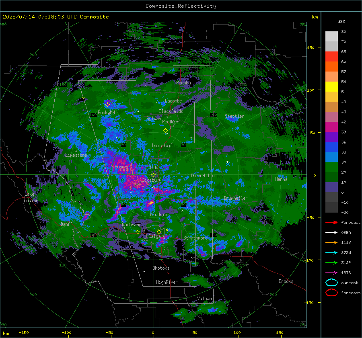The width and height of the screenshot is (362, 338).
Task: Click the Lacombe city label
Action: pyautogui.click(x=173, y=101)
